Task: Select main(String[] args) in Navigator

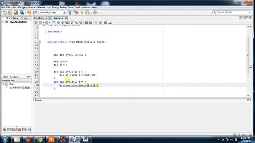Action: point(21,88)
